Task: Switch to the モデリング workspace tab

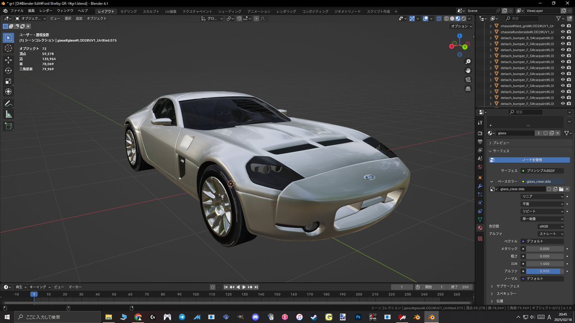Action: coord(128,11)
